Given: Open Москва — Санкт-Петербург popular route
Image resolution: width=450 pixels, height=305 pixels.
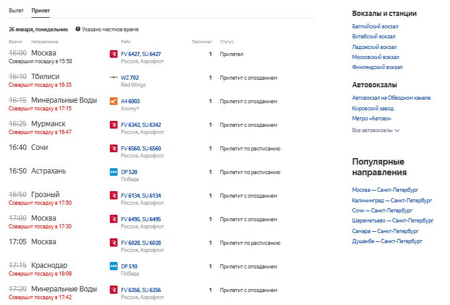Looking at the screenshot, I should 385,189.
